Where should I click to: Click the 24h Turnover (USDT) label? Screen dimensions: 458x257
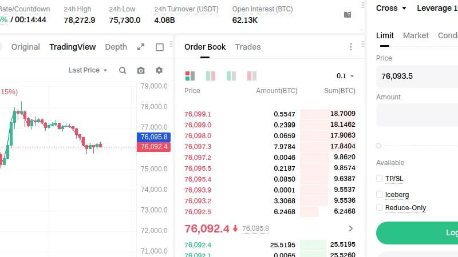pyautogui.click(x=187, y=9)
